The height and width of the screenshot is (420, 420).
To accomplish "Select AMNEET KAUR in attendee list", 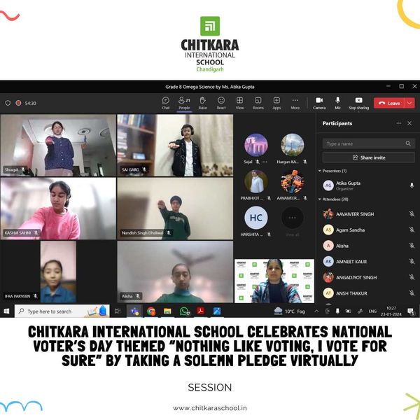I will 369,261.
